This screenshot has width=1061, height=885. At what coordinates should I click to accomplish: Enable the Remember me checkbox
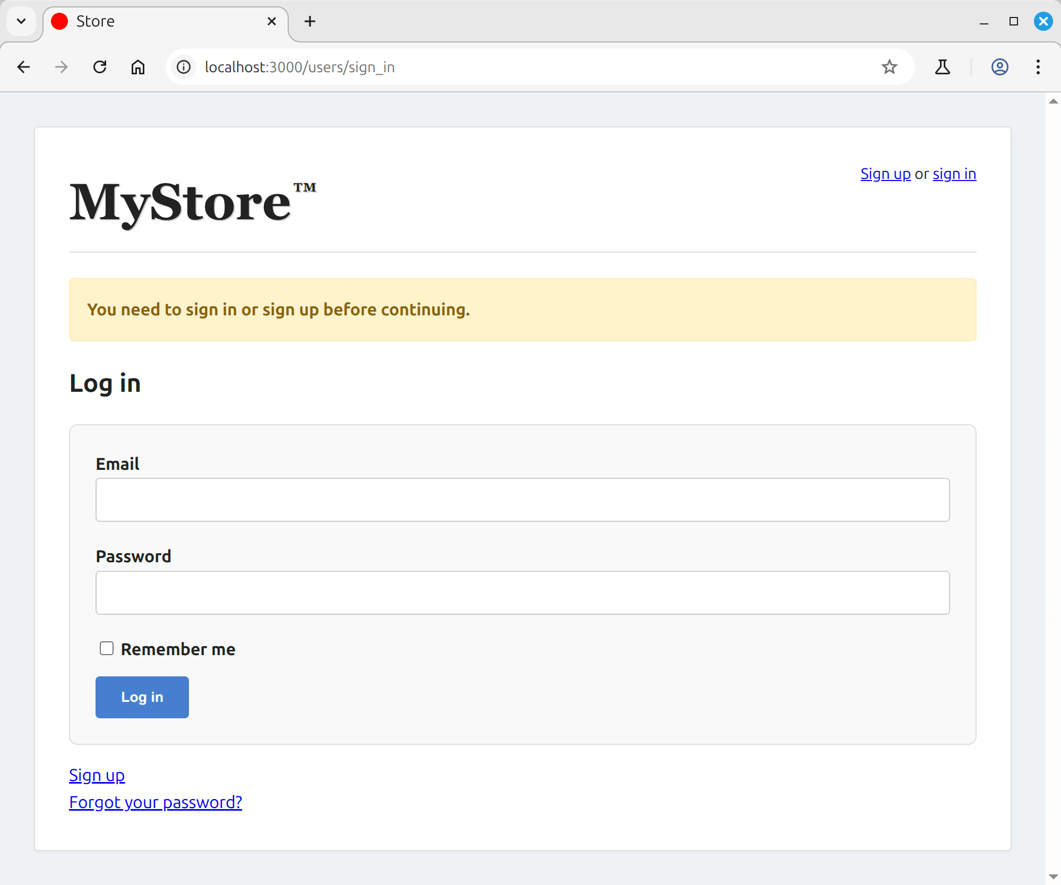point(107,648)
